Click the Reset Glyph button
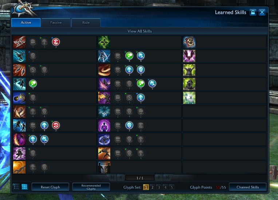Screen dimensions: 278x200 coord(50,187)
